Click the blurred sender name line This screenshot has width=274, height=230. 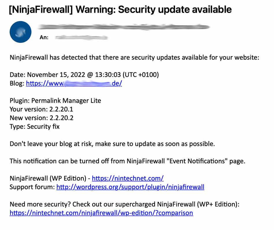pos(124,27)
